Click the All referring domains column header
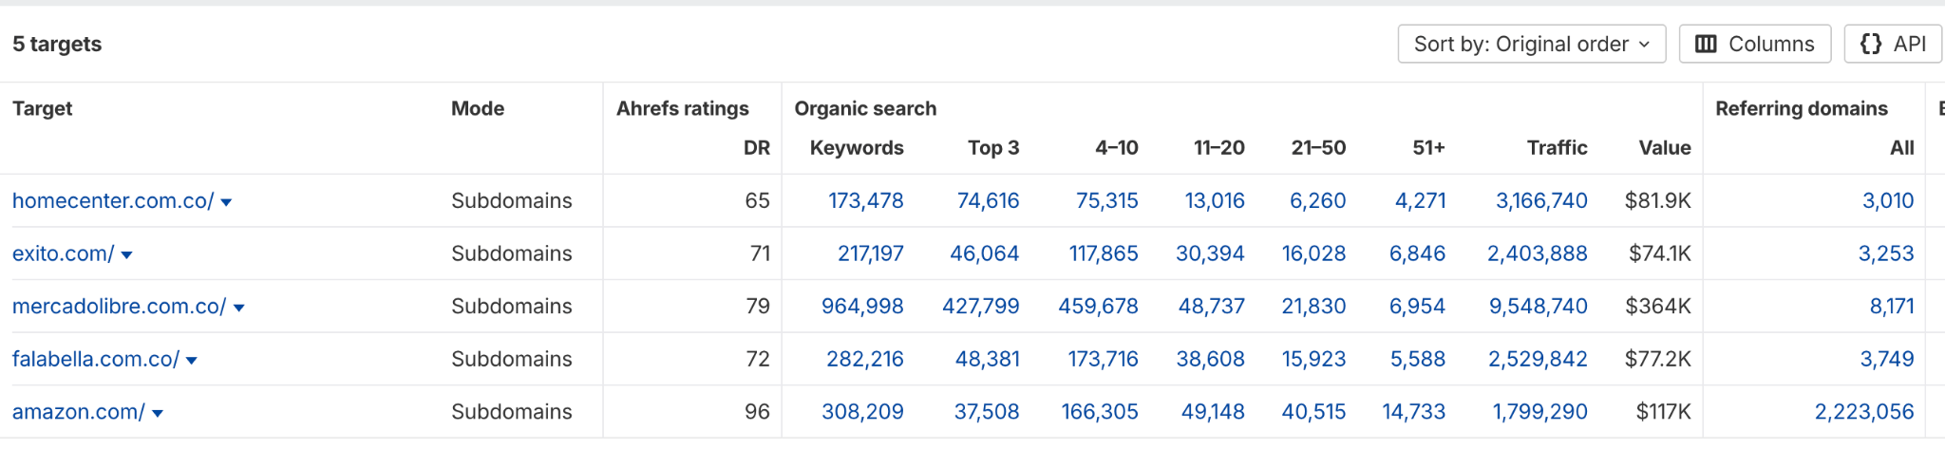Viewport: 1945px width, 449px height. (1901, 147)
